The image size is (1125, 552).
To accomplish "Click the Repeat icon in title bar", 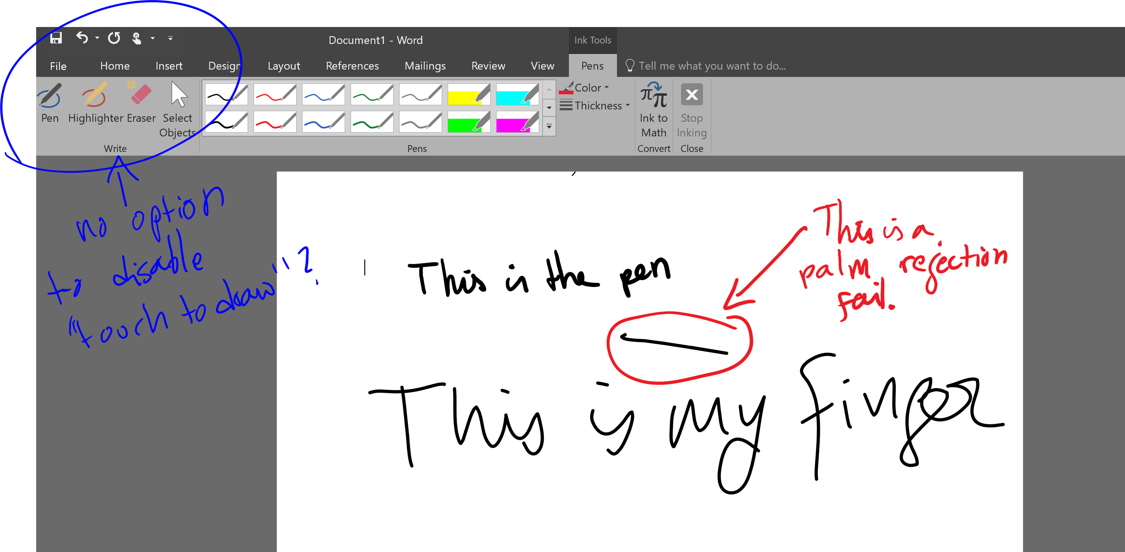I will (x=114, y=38).
